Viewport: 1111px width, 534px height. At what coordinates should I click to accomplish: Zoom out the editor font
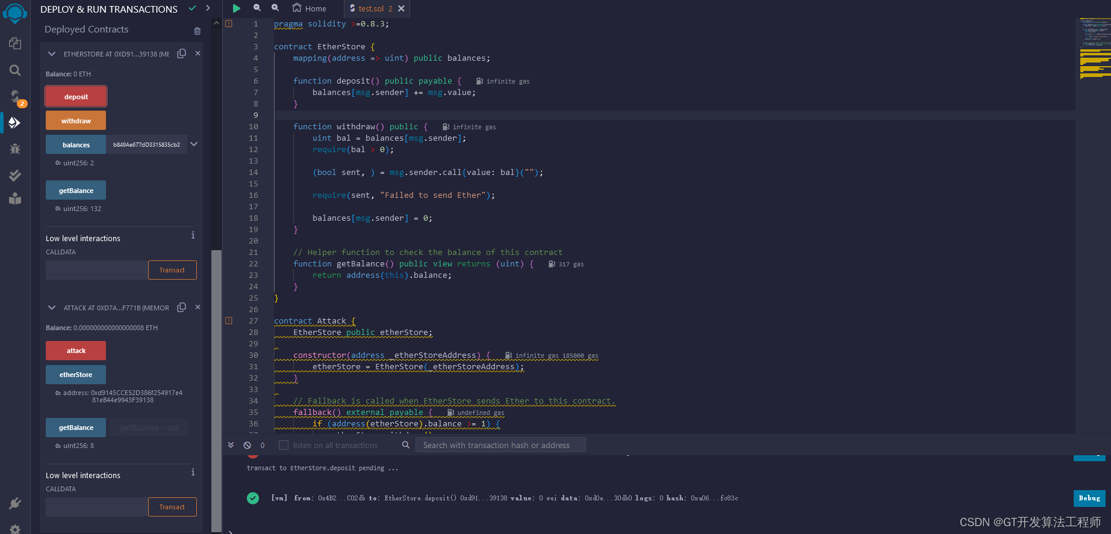[x=257, y=8]
